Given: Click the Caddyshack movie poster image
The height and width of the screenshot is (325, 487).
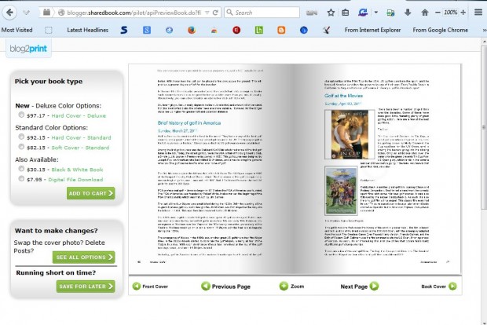Looking at the screenshot, I should [341, 190].
